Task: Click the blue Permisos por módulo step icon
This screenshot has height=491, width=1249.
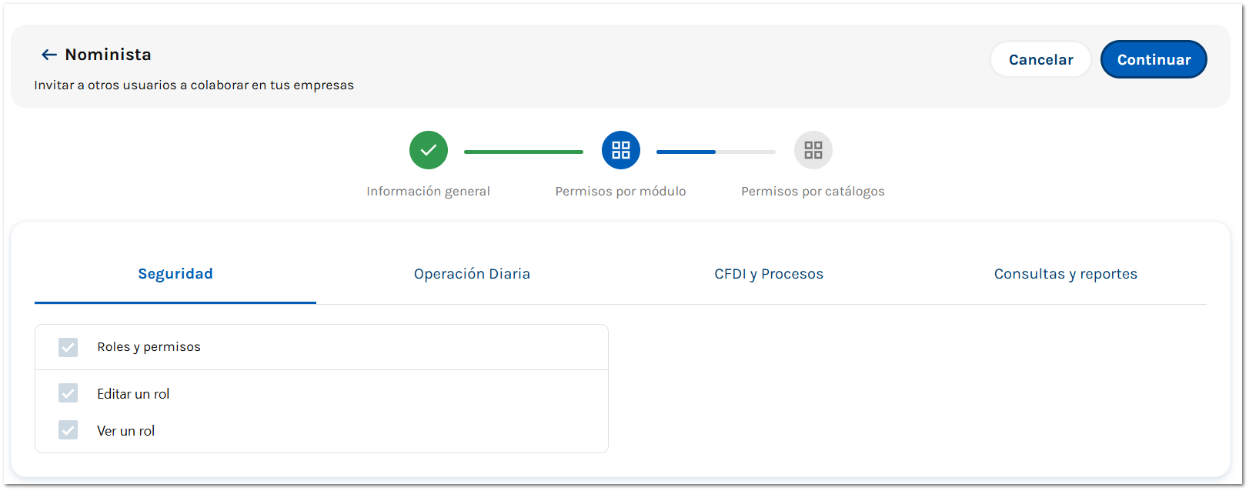Action: [x=621, y=150]
